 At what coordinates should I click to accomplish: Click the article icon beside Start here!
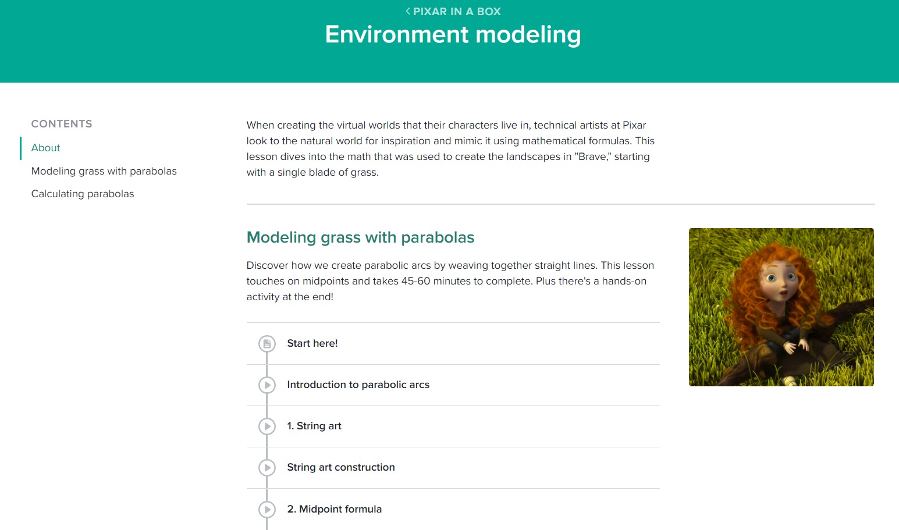point(267,344)
